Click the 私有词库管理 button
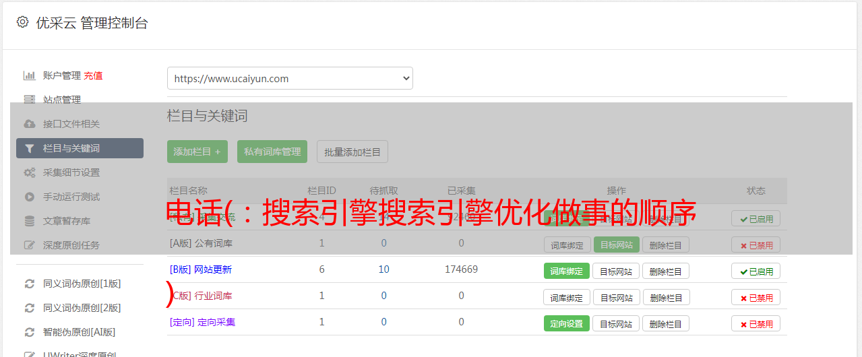 click(x=272, y=152)
